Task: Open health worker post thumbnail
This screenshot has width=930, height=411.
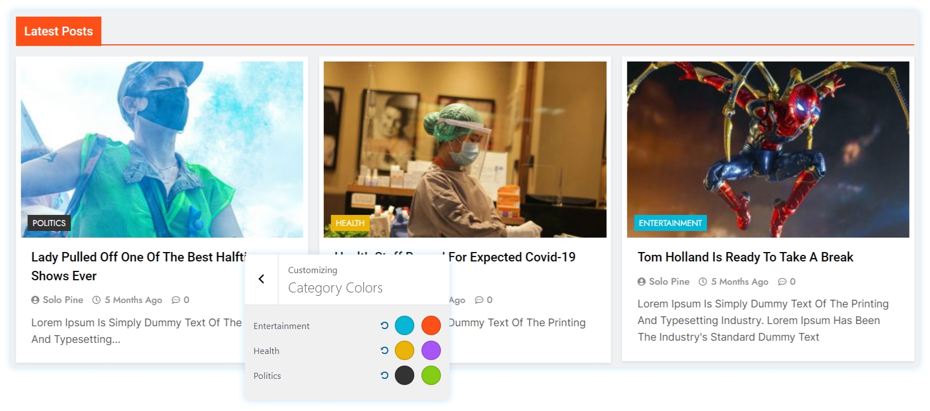Action: coord(465,150)
